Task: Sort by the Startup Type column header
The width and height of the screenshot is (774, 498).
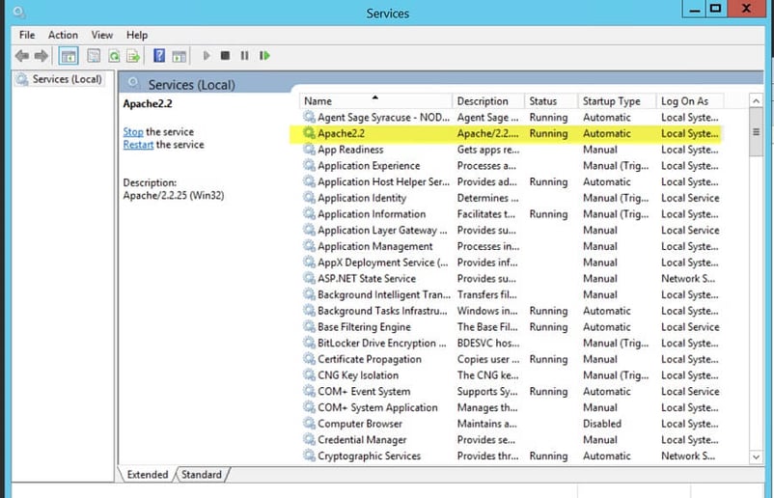Action: pyautogui.click(x=611, y=101)
